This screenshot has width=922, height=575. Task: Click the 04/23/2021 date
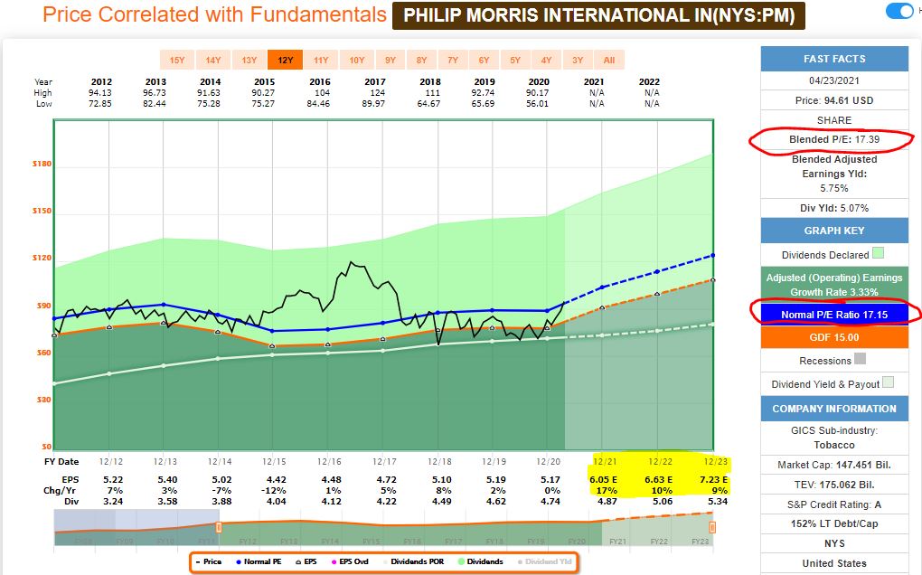[834, 80]
